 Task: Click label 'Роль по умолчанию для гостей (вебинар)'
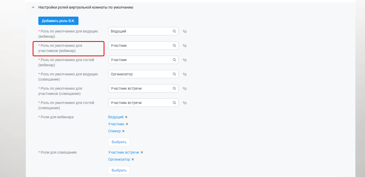point(66,62)
